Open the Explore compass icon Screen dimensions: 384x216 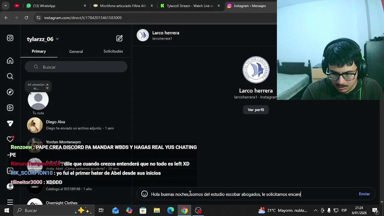[10, 92]
